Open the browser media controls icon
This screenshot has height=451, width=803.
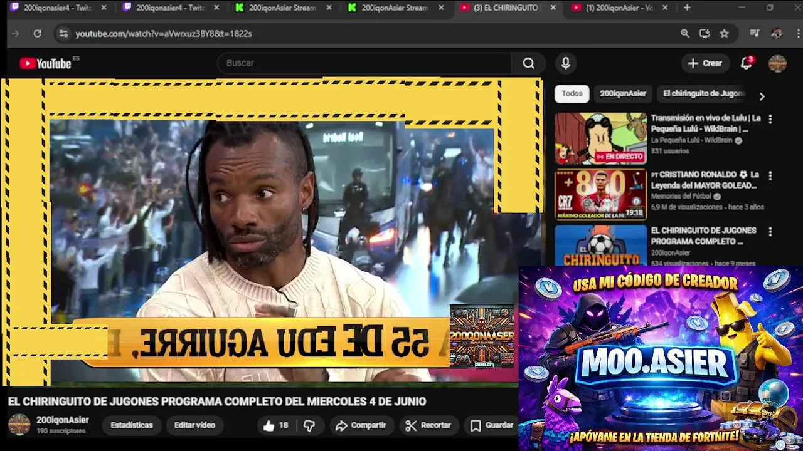pyautogui.click(x=755, y=34)
